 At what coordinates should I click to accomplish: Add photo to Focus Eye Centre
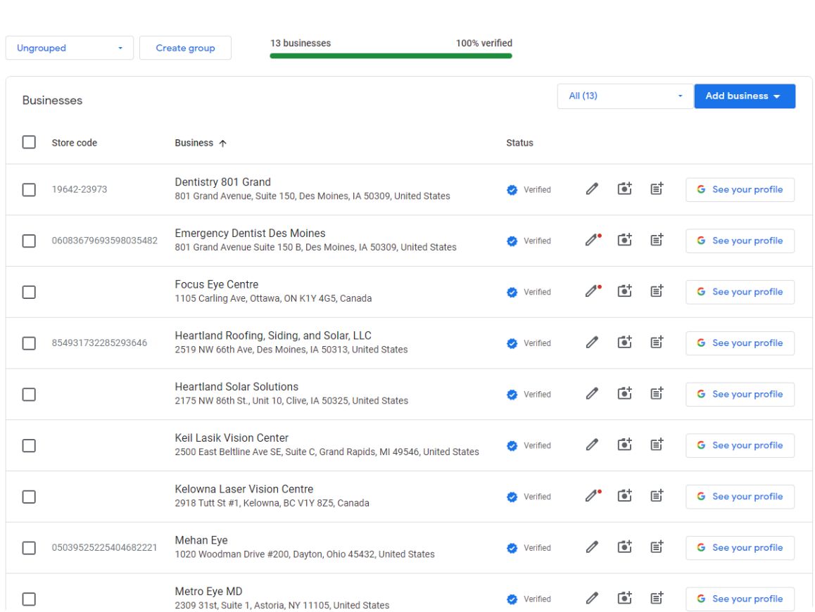(624, 291)
